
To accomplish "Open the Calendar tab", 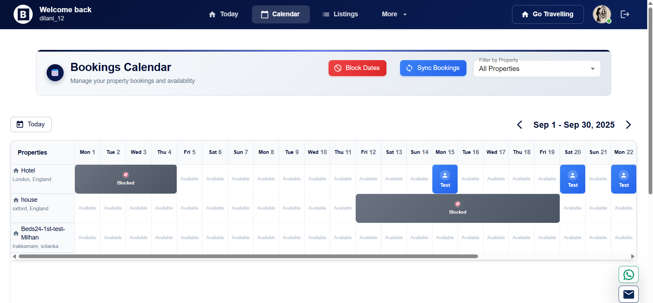I will pyautogui.click(x=281, y=14).
